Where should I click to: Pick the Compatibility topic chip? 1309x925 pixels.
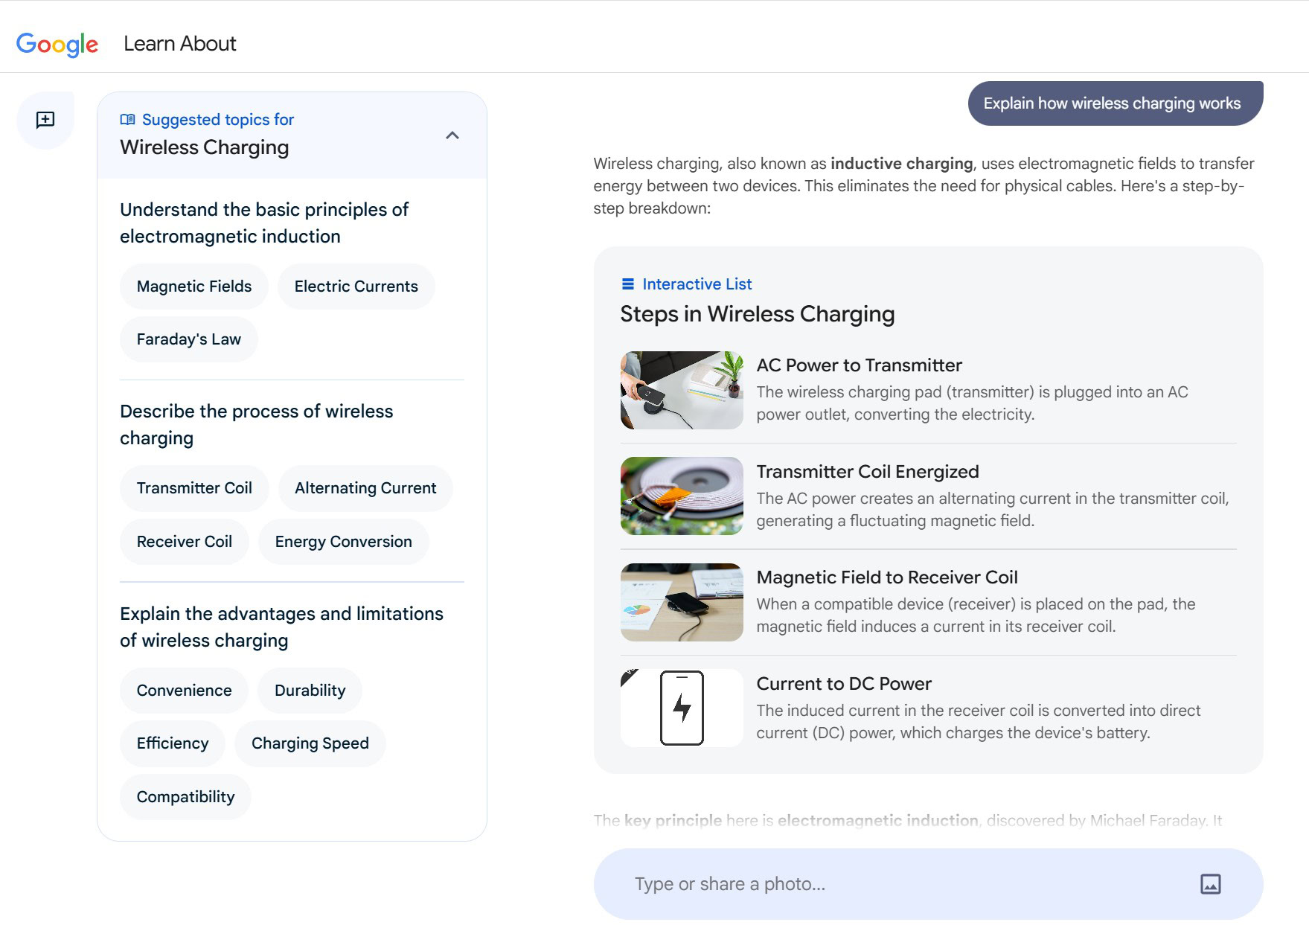click(x=185, y=797)
